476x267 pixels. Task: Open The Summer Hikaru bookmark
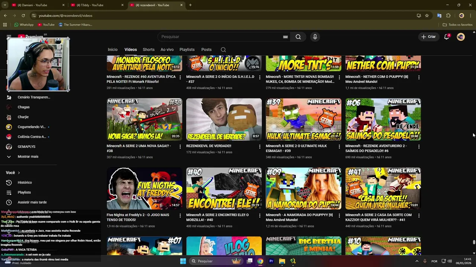click(x=75, y=25)
